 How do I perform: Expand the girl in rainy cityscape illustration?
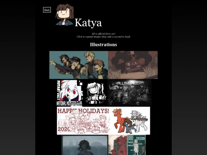85,145
